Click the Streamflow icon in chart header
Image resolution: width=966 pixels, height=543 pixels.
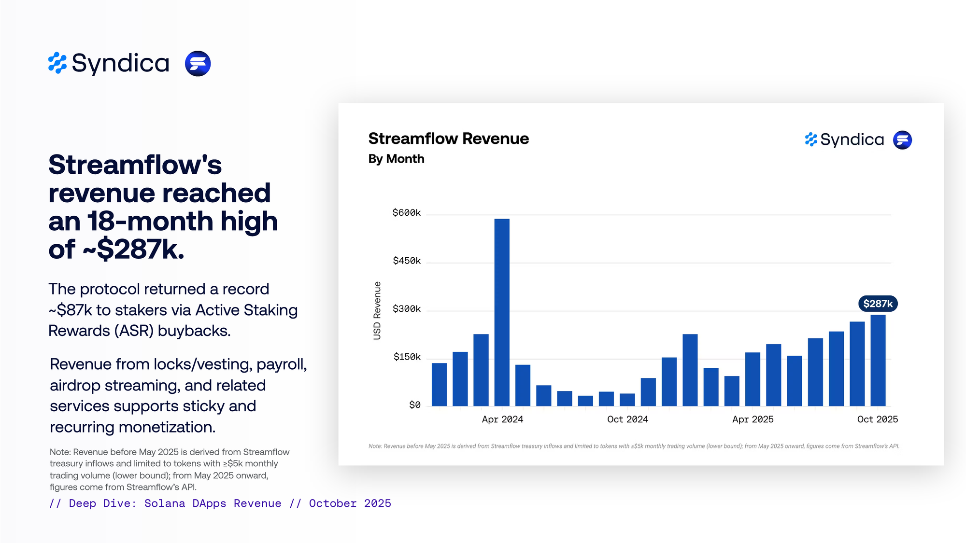(902, 140)
